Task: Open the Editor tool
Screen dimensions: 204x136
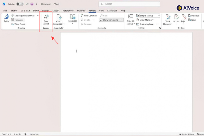Action: (7, 18)
